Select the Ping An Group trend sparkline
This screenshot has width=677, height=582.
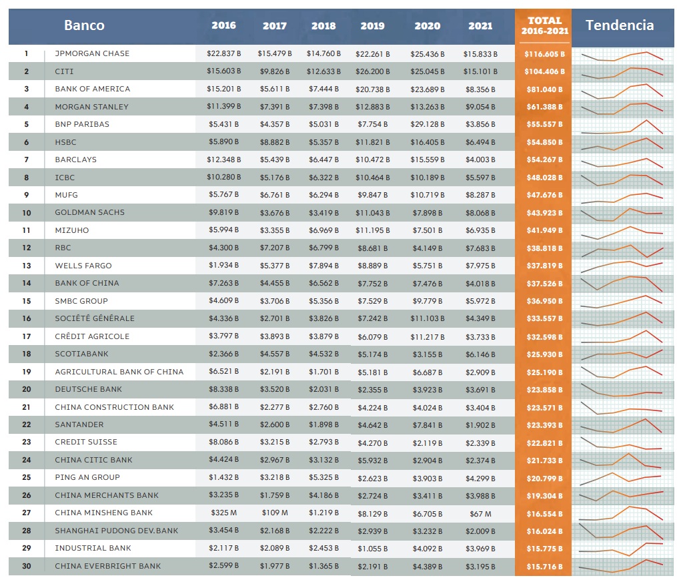click(x=622, y=478)
